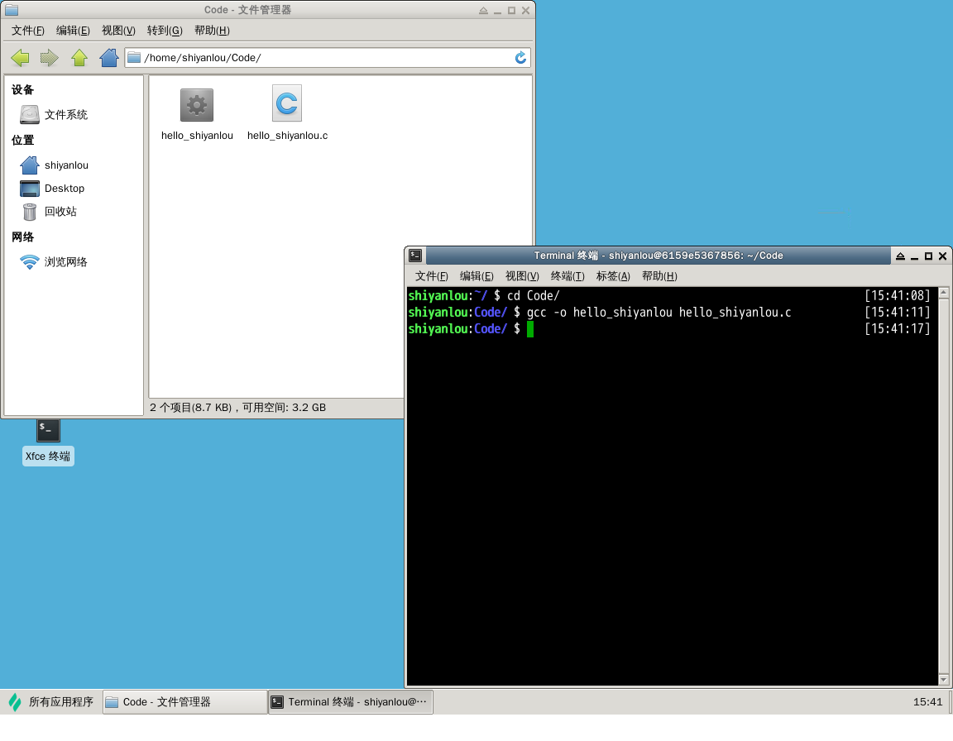Click the gcc command line in terminal

(658, 312)
